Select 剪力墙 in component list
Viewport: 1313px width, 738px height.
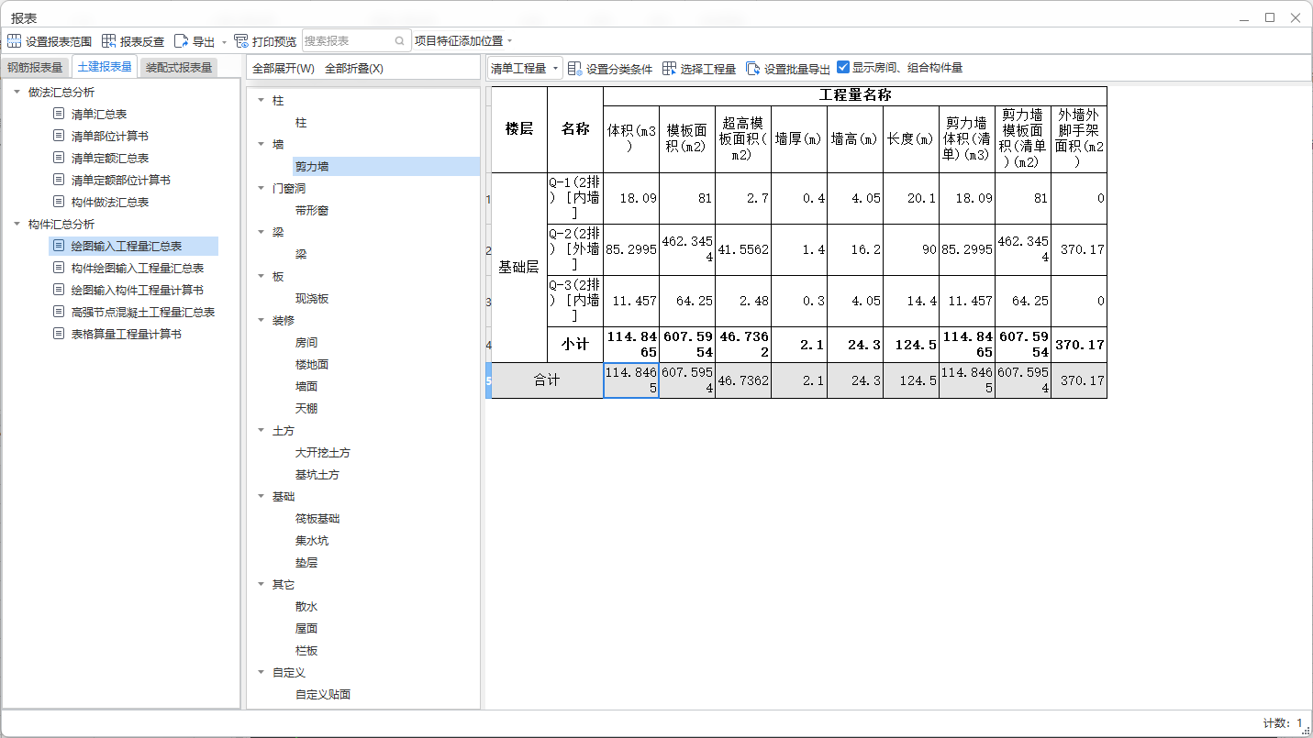coord(312,167)
